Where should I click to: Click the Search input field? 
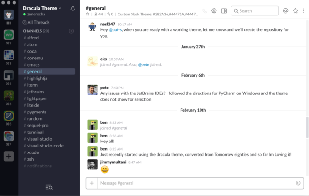coord(256,10)
